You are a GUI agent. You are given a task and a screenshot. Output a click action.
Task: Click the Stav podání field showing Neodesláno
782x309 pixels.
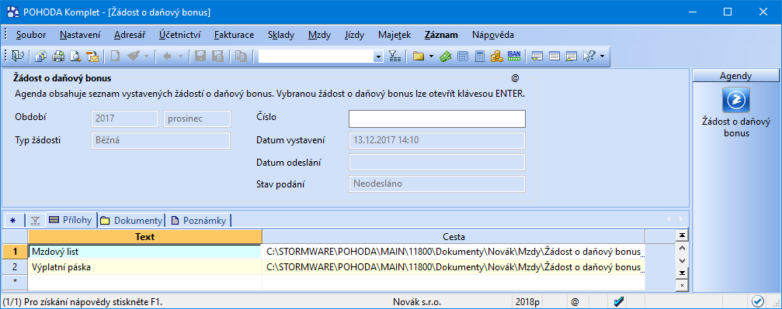click(x=437, y=184)
